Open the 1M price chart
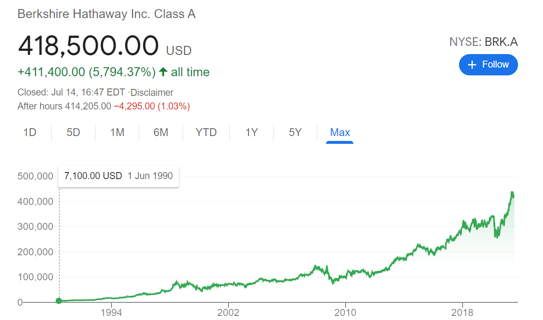Screen dimensions: 543x320 [117, 132]
